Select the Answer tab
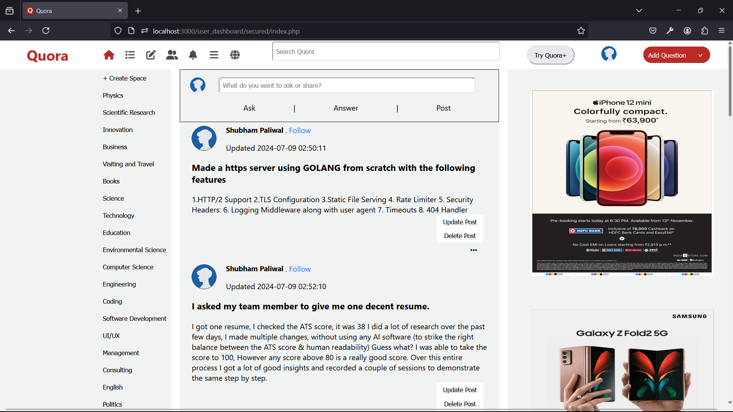The image size is (733, 412). (x=346, y=108)
